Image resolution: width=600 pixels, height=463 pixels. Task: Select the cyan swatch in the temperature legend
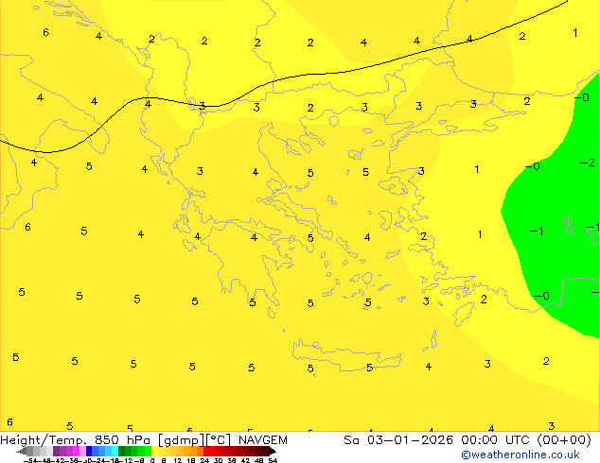115,451
